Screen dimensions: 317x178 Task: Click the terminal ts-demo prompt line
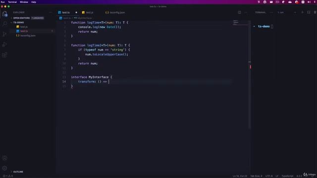(x=263, y=26)
